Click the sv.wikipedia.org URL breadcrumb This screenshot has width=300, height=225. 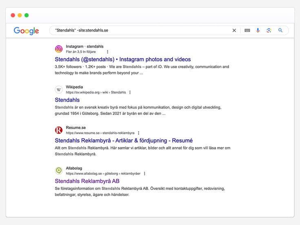coord(96,92)
